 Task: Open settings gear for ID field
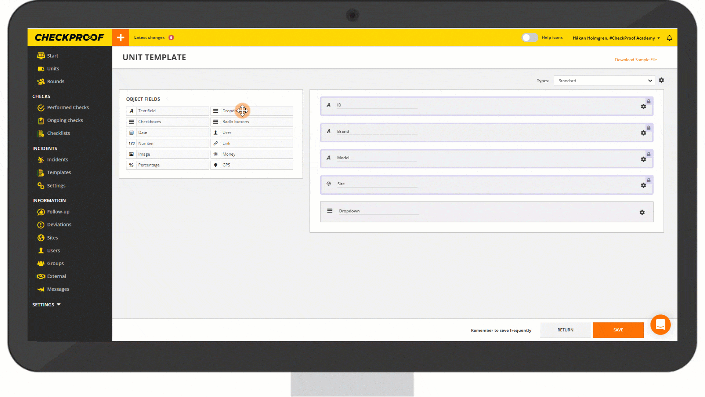tap(643, 107)
